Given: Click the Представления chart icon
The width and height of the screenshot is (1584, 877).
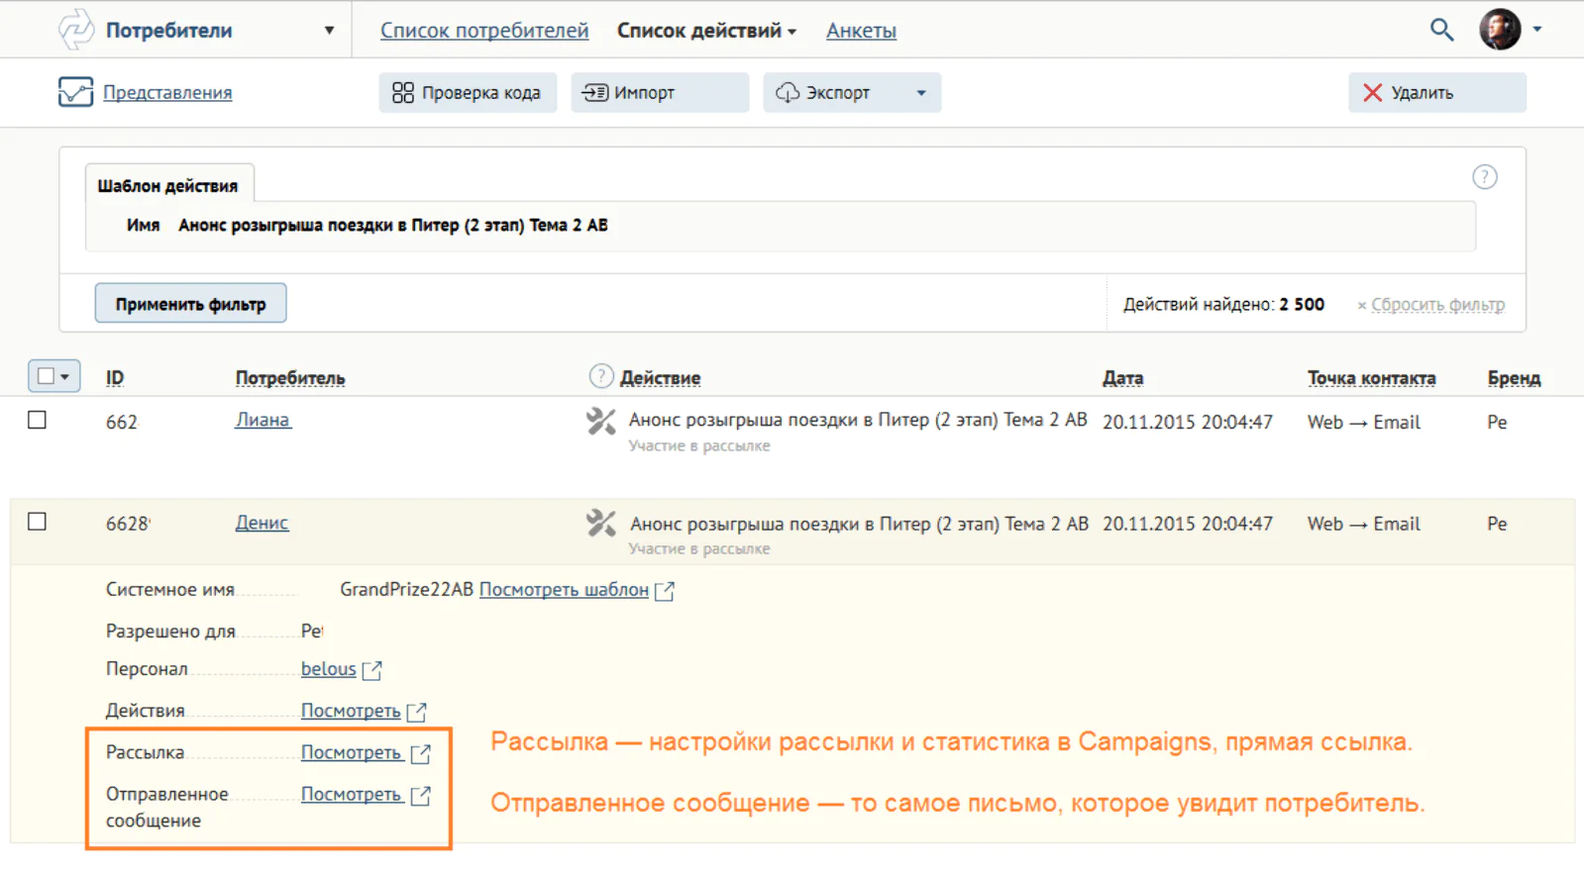Looking at the screenshot, I should [76, 92].
